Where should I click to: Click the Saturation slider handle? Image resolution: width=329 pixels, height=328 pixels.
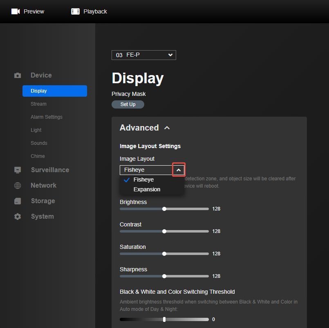click(164, 254)
